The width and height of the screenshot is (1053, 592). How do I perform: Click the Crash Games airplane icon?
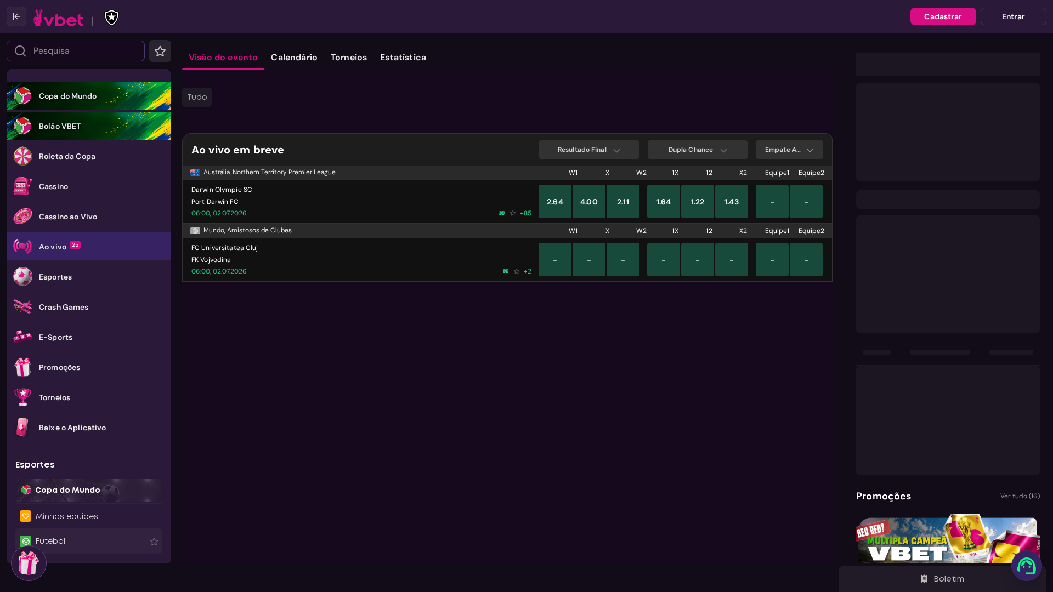click(22, 307)
